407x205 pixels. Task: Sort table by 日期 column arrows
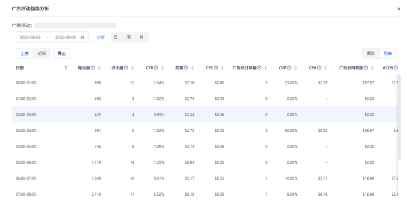tap(65, 68)
